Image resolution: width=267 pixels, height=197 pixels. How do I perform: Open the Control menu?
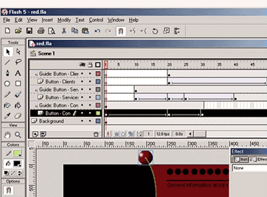point(96,20)
